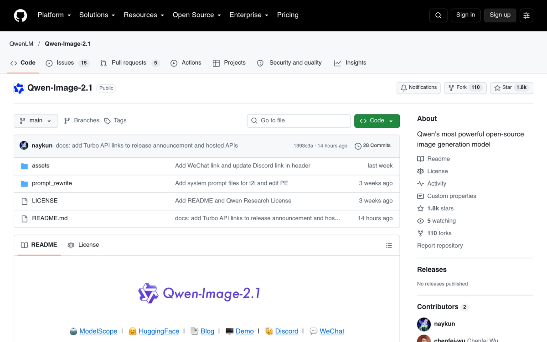Open the ModelScope link in README

pyautogui.click(x=98, y=331)
